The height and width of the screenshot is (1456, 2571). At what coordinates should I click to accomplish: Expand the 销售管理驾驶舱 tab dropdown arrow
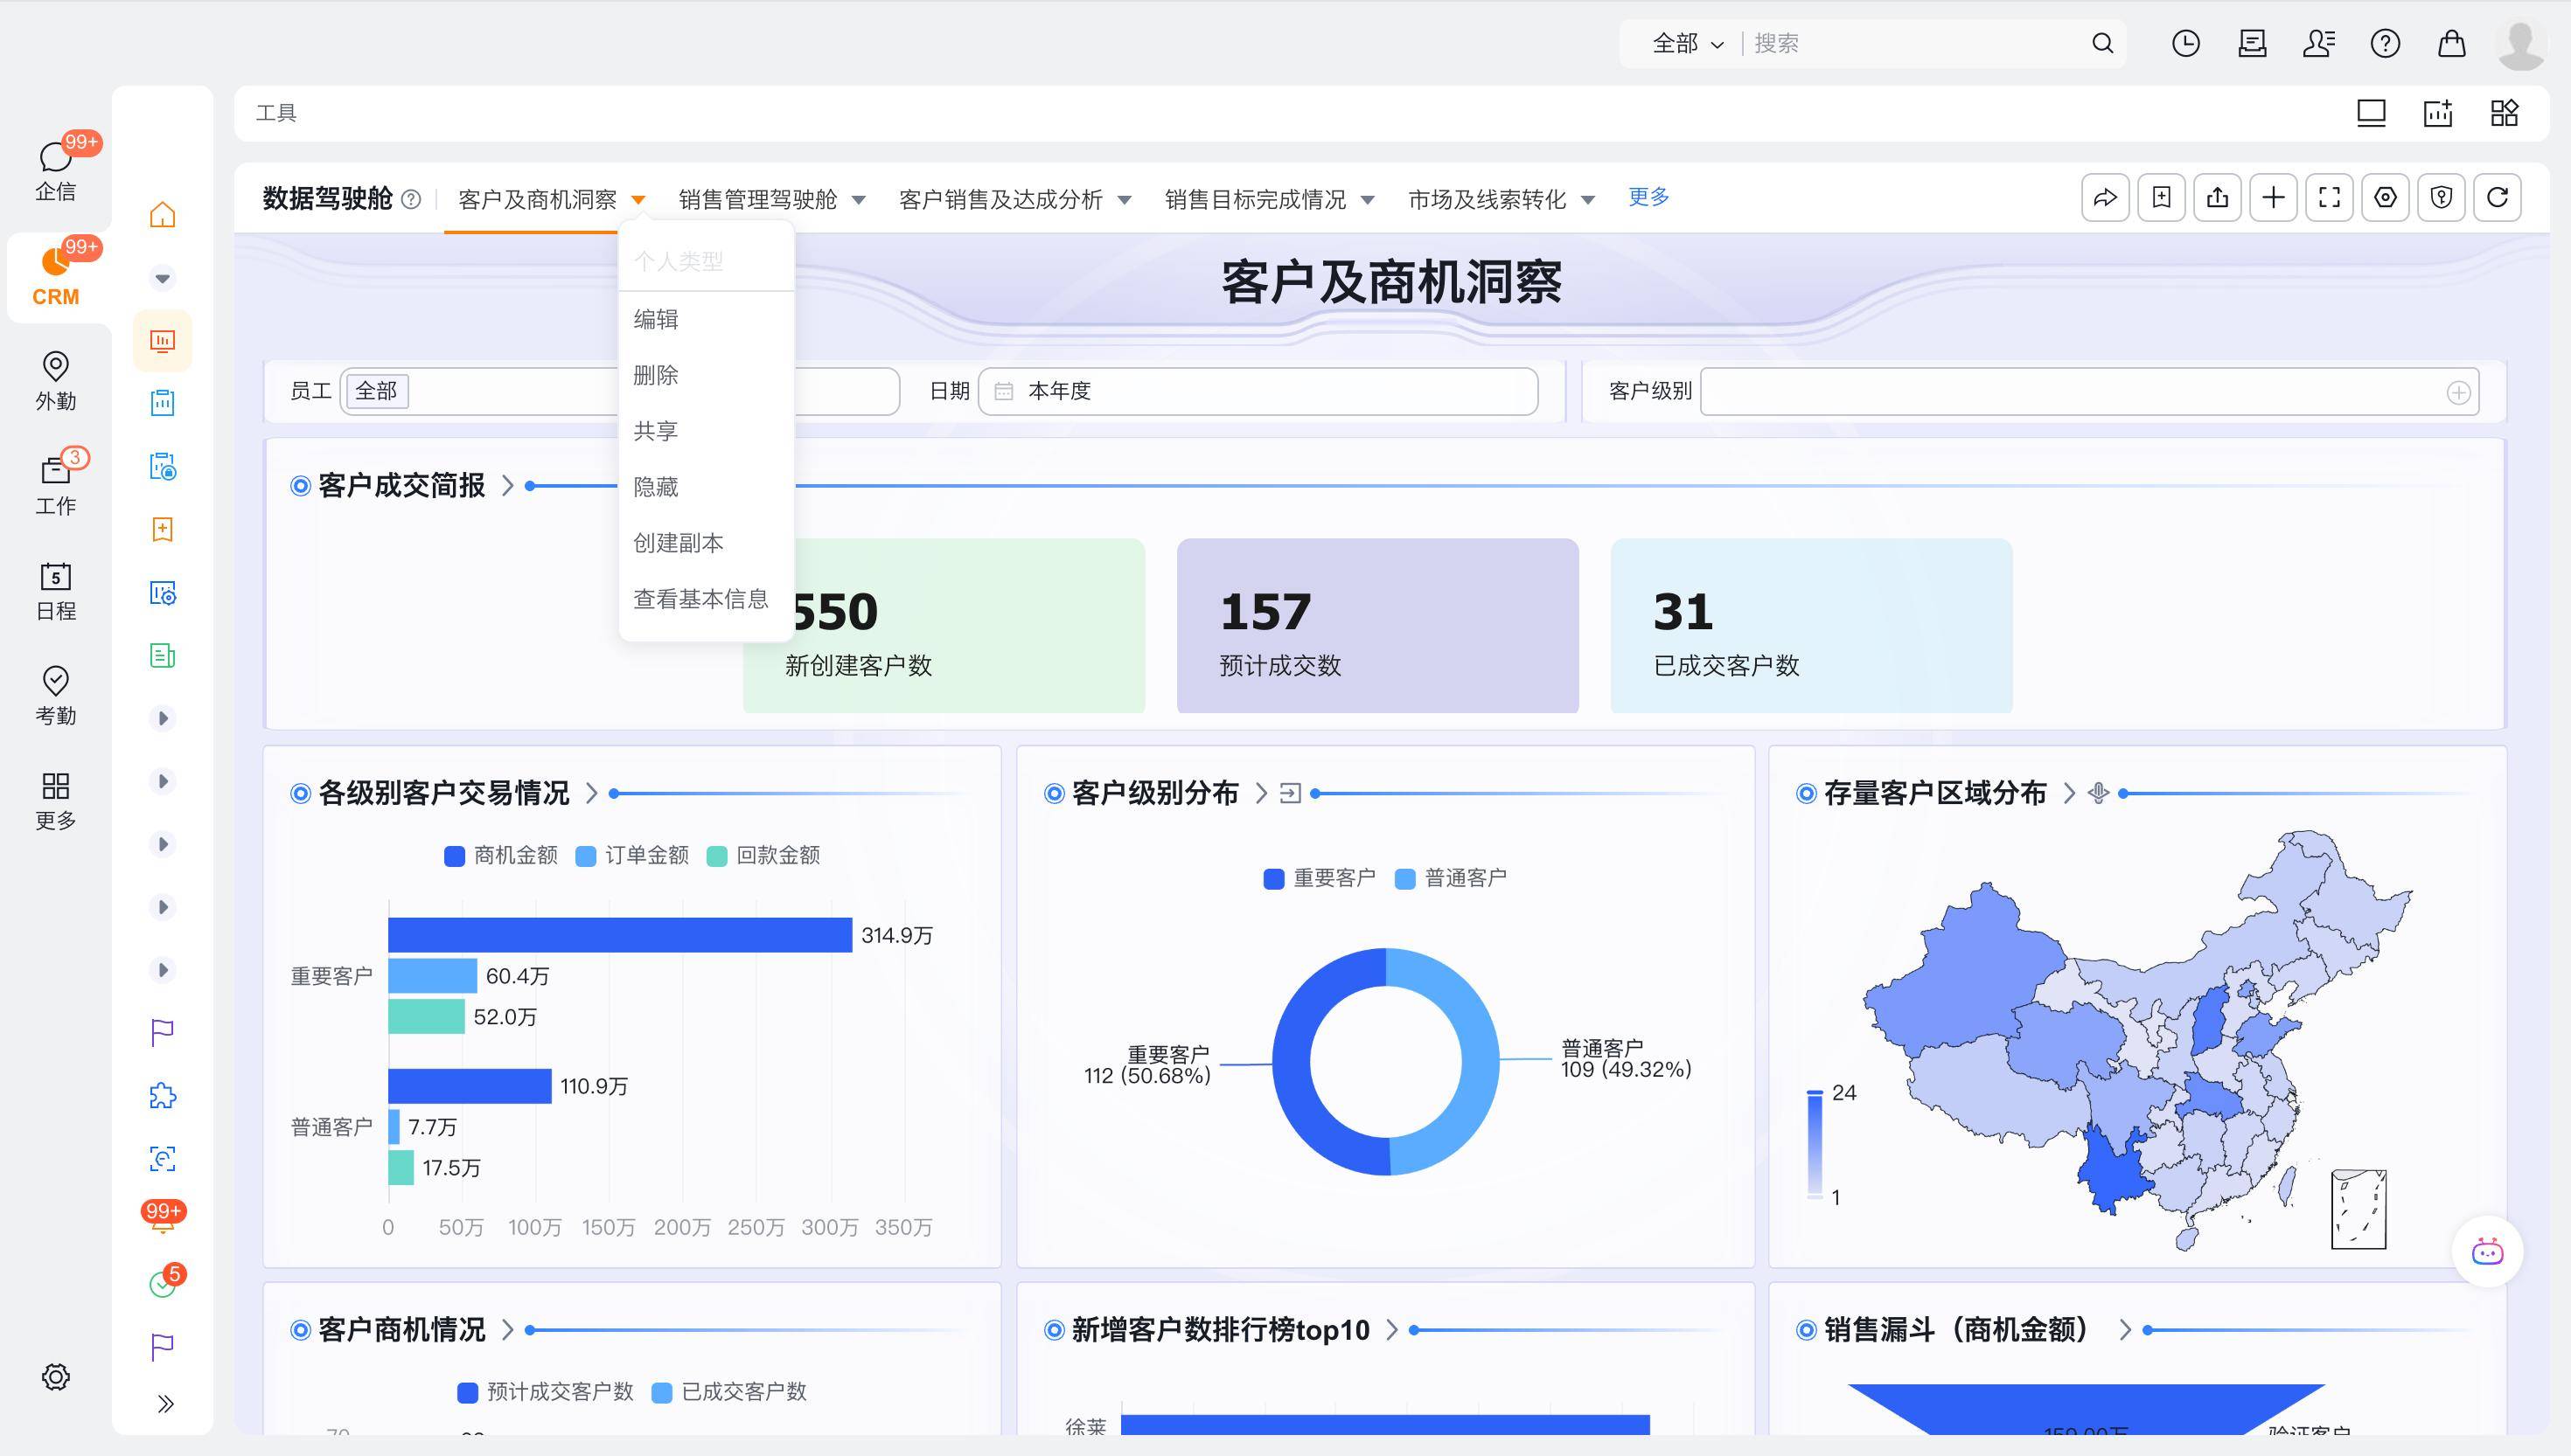tap(859, 200)
